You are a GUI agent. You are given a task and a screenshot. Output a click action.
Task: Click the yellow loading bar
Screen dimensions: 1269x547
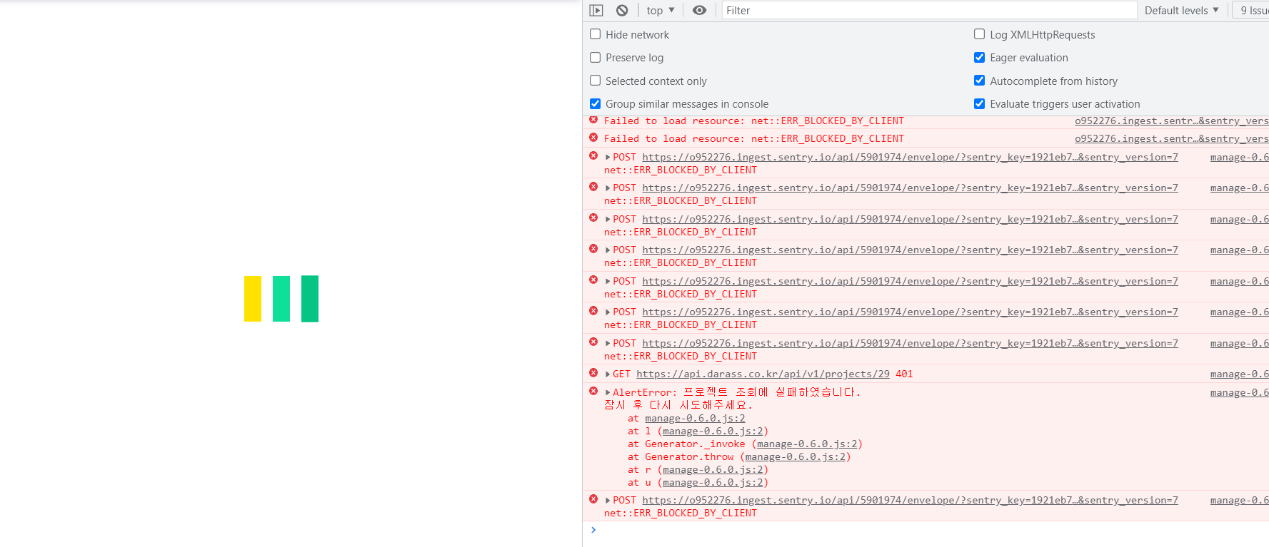click(253, 299)
